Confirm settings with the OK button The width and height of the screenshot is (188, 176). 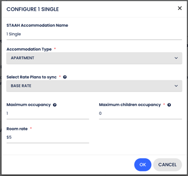[x=143, y=165]
